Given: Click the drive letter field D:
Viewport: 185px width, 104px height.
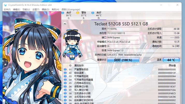Looking at the screenshot, I should [123, 46].
